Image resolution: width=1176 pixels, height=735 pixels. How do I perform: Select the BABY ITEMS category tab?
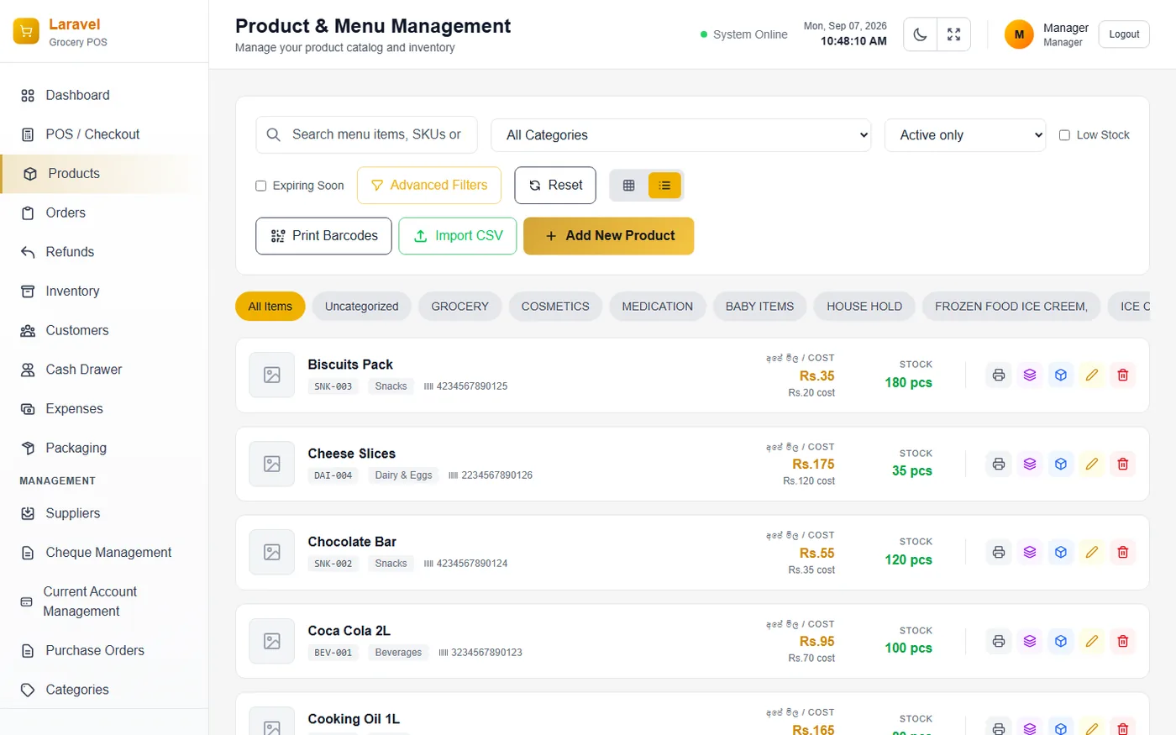759,307
